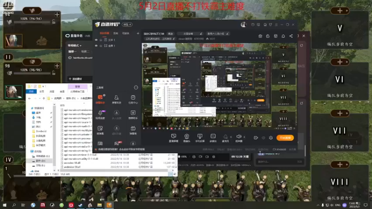Open the hamburger menu in streaming app title bar

click(x=276, y=25)
